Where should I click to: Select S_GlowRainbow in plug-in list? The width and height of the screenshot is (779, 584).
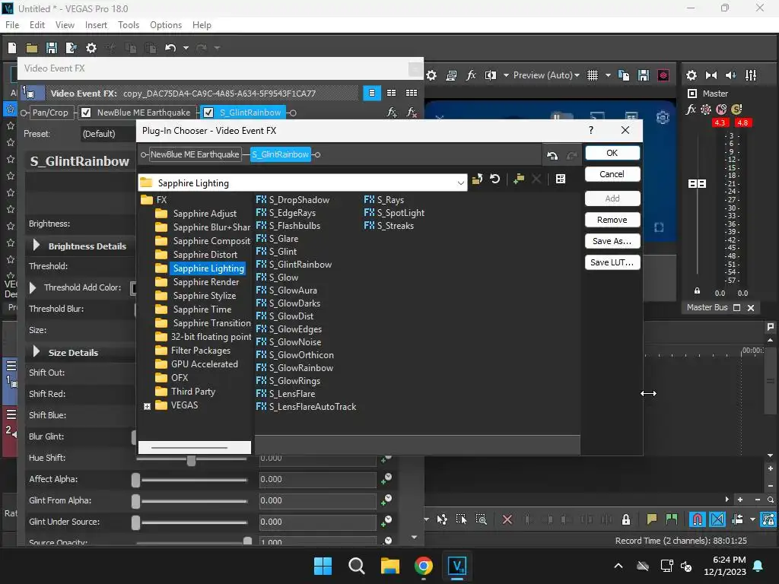pyautogui.click(x=294, y=368)
